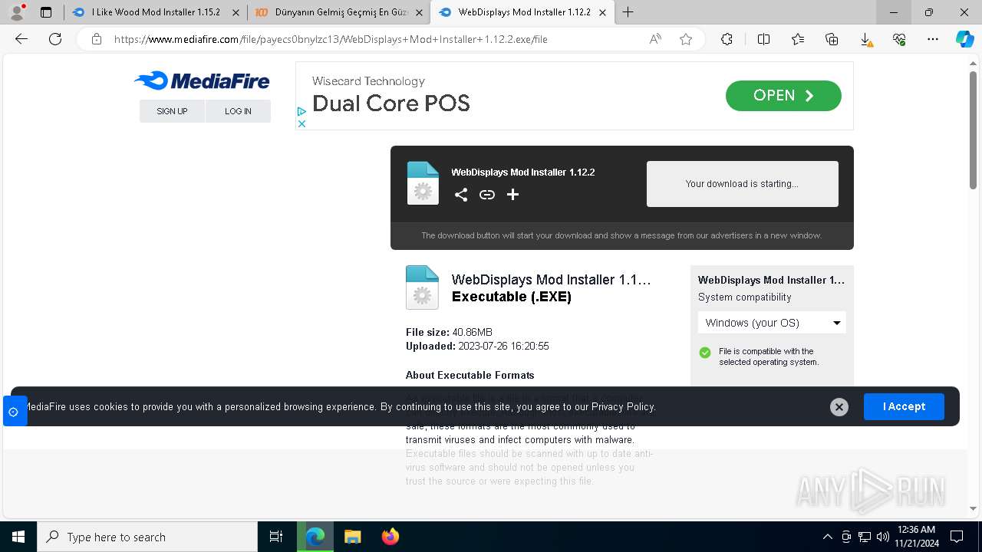This screenshot has width=982, height=552.
Task: Click the SIGN UP button
Action: (172, 111)
